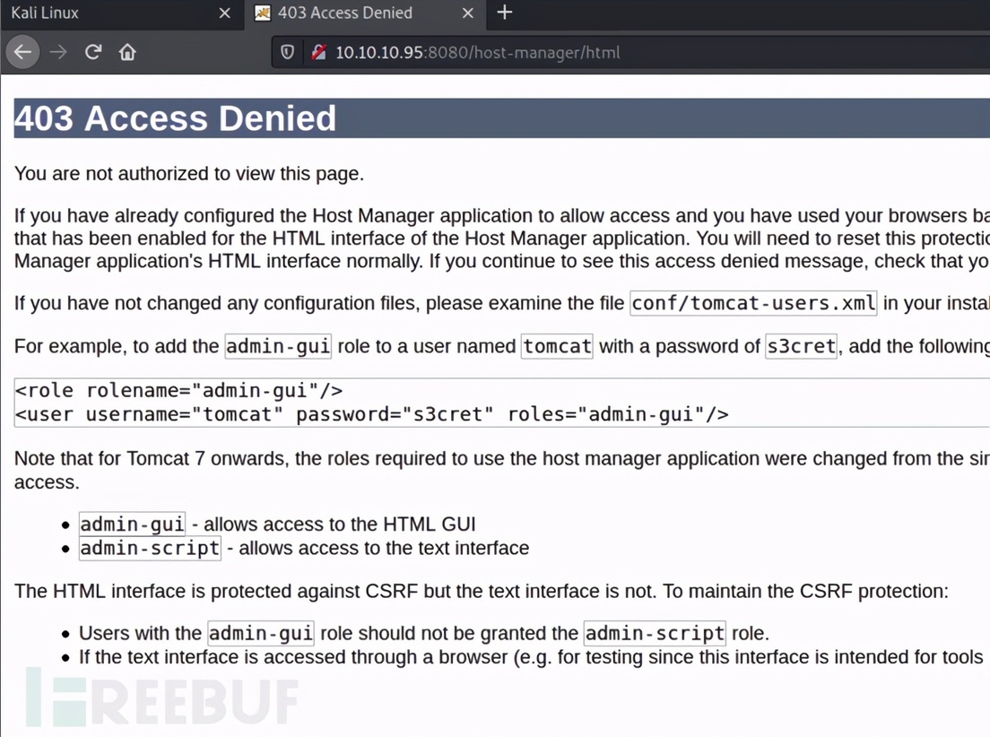
Task: Click the inline 's3cret' password code
Action: (801, 347)
